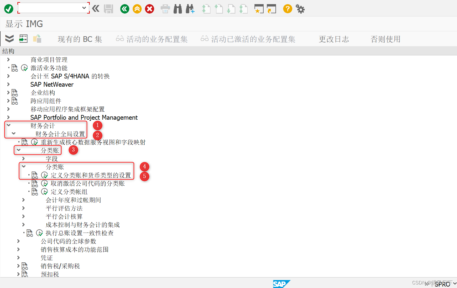Expand the 商业项目管理 node
The height and width of the screenshot is (288, 457).
[8, 60]
